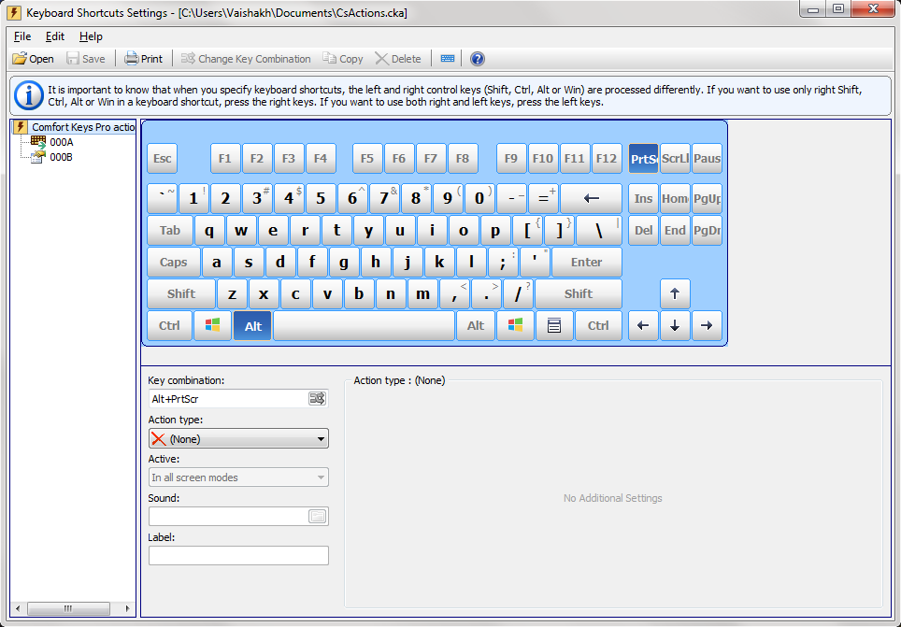Toggle the ScrLk key

pyautogui.click(x=675, y=159)
